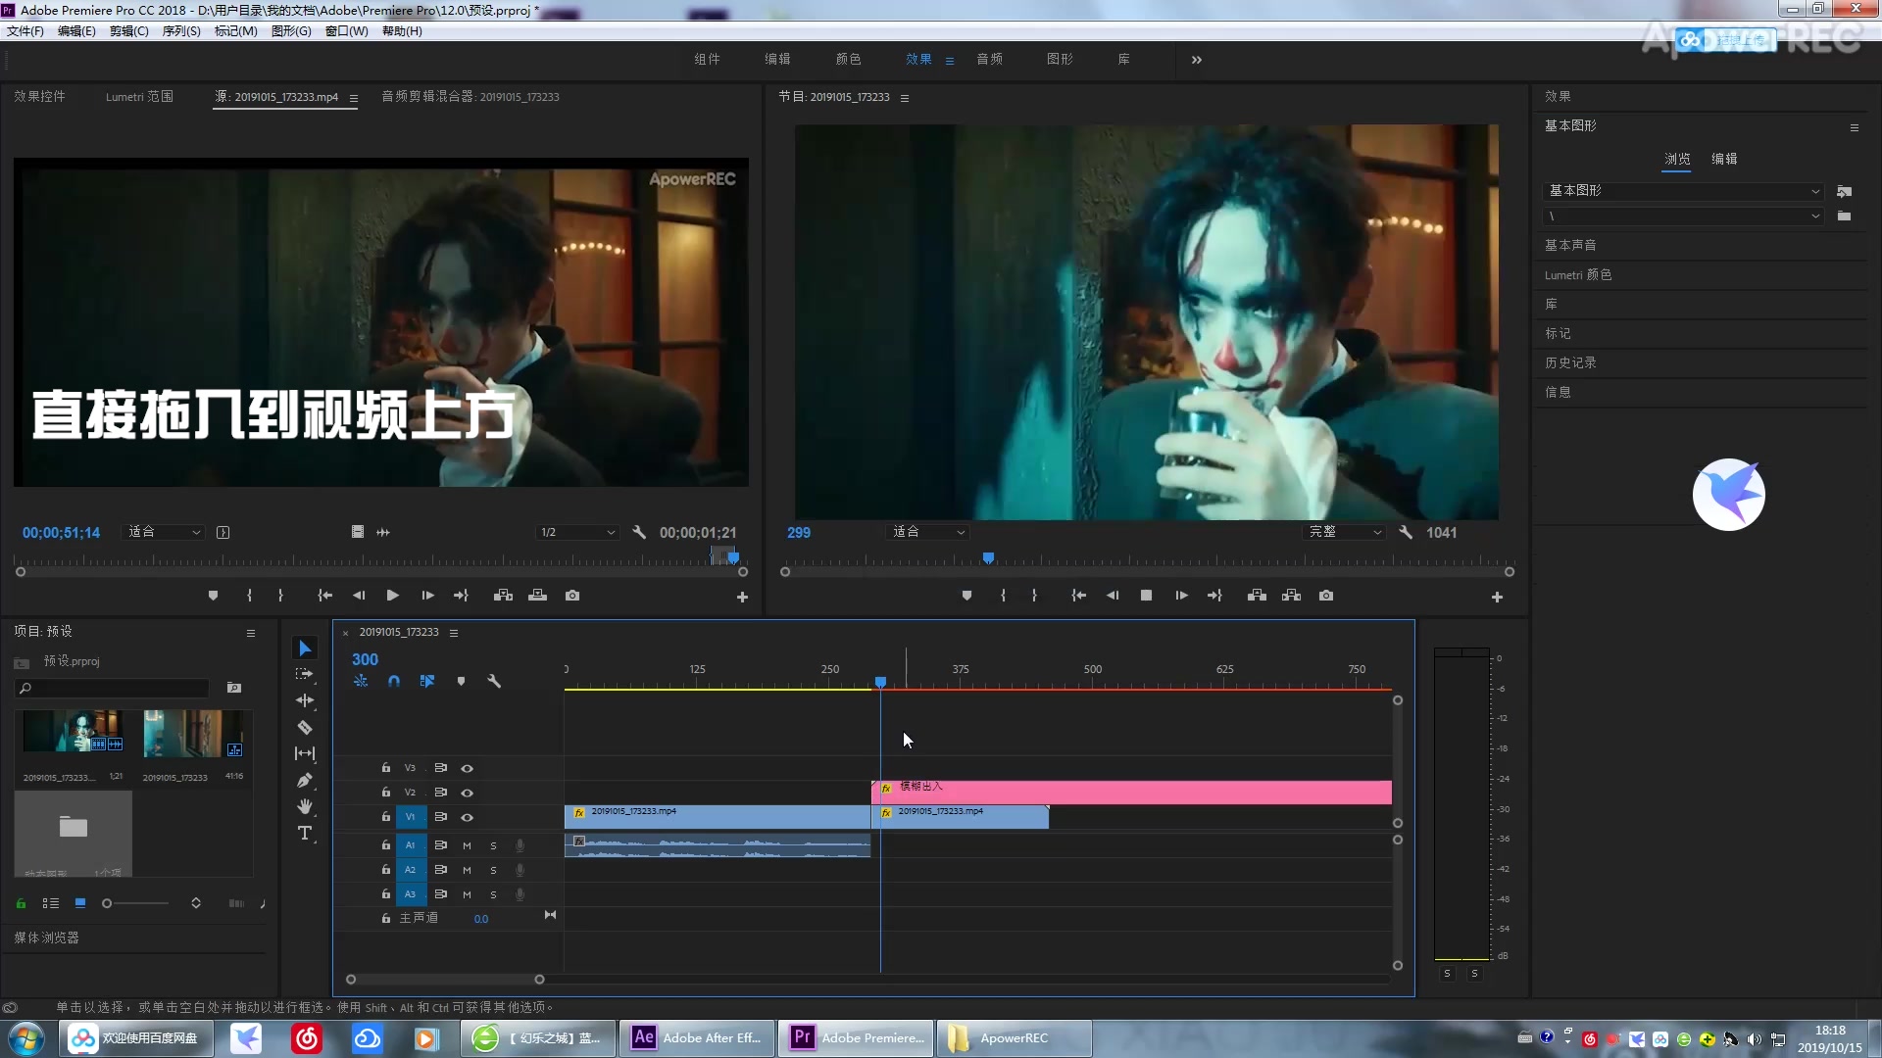Select the Hand tool
This screenshot has width=1882, height=1058.
click(305, 806)
